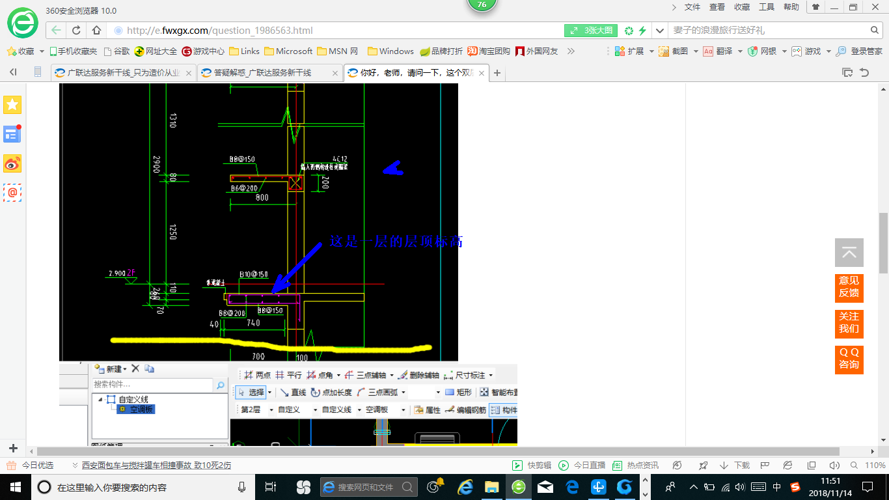Click the yellow star favorites sidebar icon

(12, 105)
